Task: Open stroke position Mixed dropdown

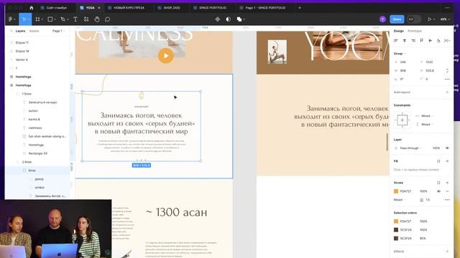Action: pyautogui.click(x=400, y=199)
